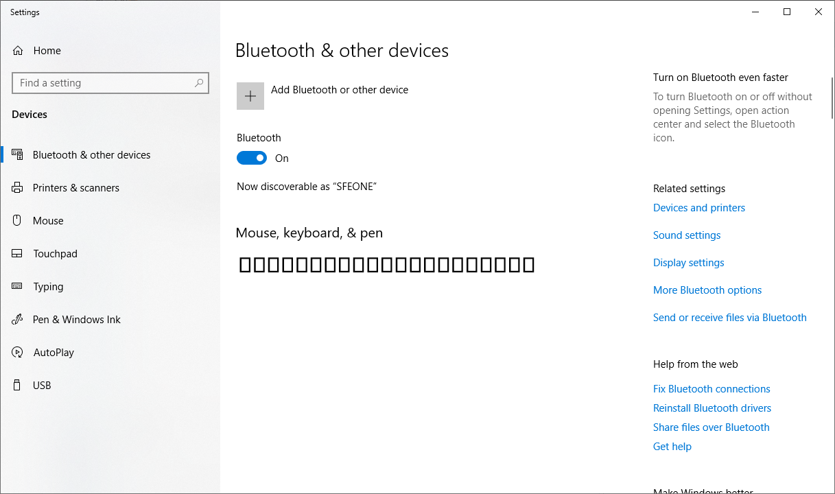
Task: Open Sound settings link
Action: click(x=687, y=235)
